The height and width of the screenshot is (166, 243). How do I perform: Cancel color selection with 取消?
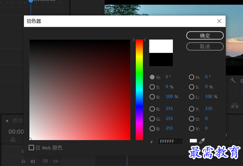[205, 46]
